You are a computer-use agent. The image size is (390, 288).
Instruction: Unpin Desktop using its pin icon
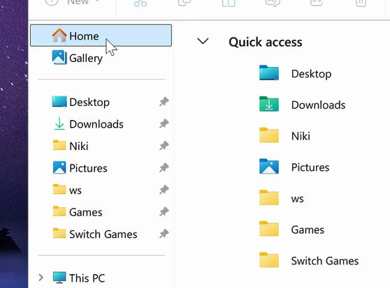coord(164,102)
